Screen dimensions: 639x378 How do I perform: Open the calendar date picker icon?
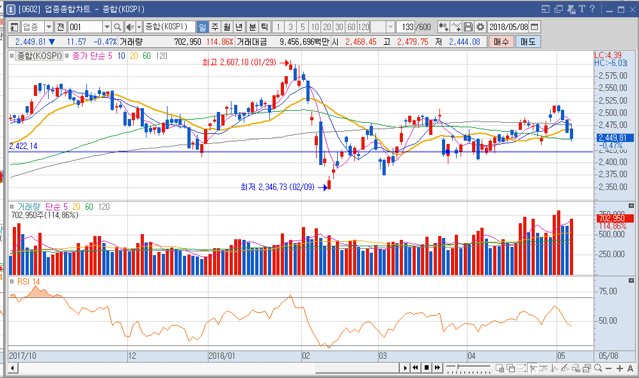535,27
